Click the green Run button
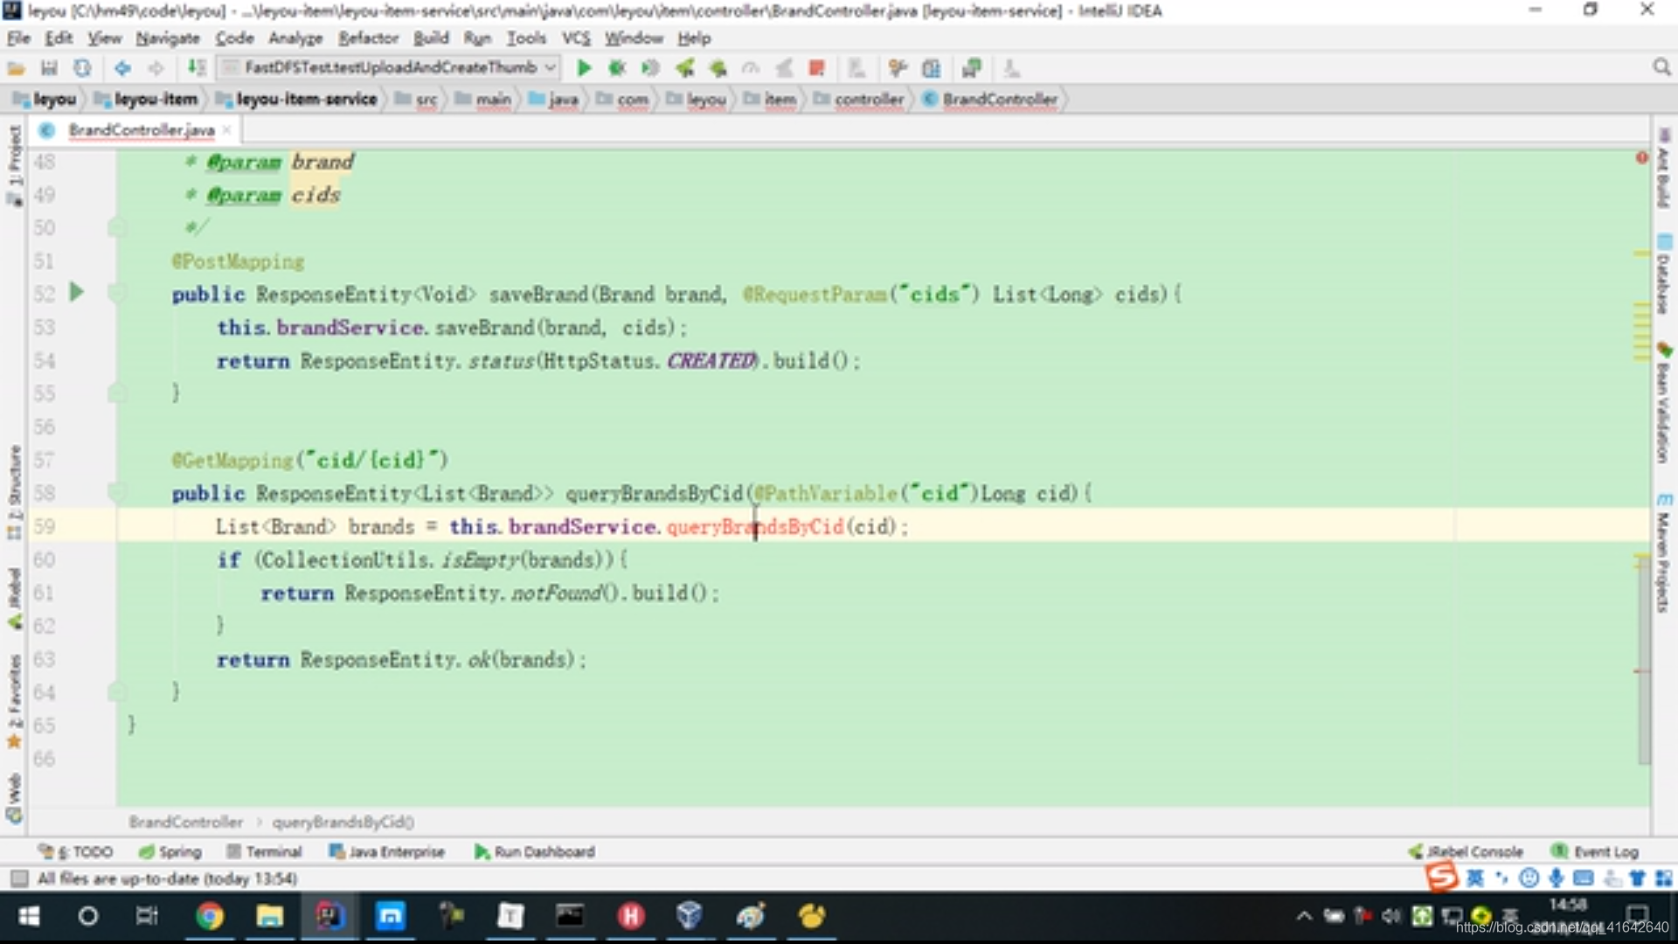The width and height of the screenshot is (1678, 944). pyautogui.click(x=584, y=68)
